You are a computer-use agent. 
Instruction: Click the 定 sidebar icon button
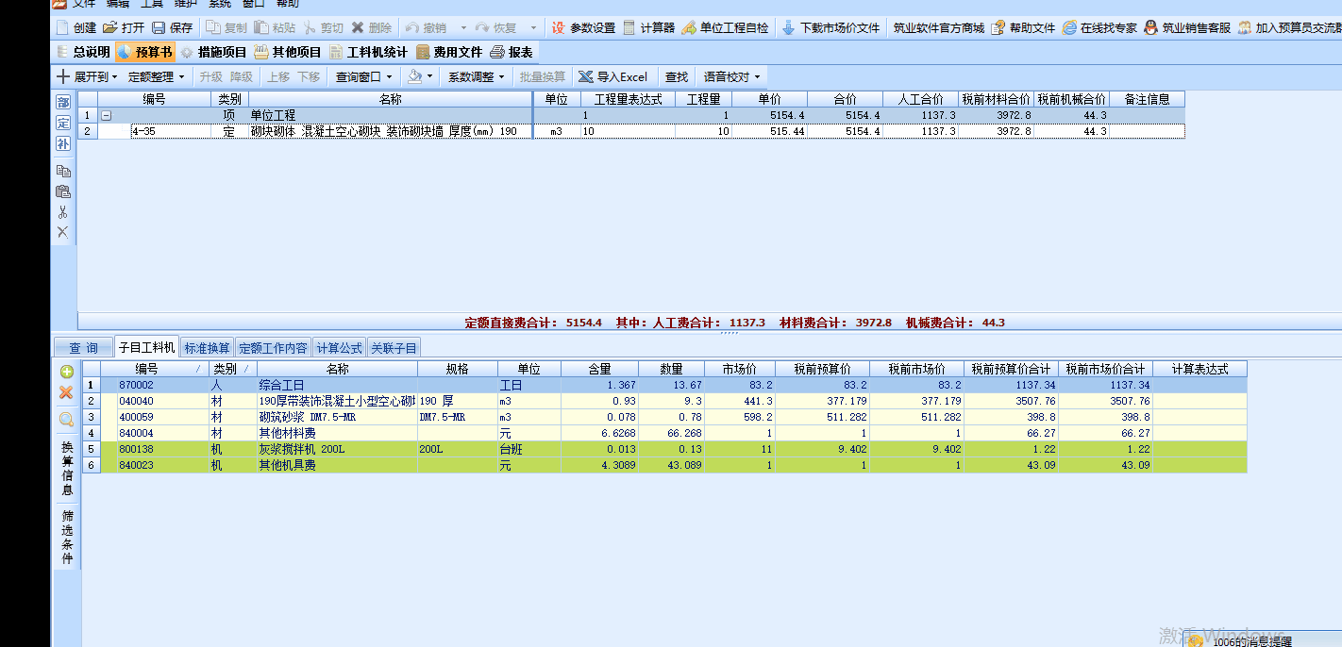(x=62, y=123)
